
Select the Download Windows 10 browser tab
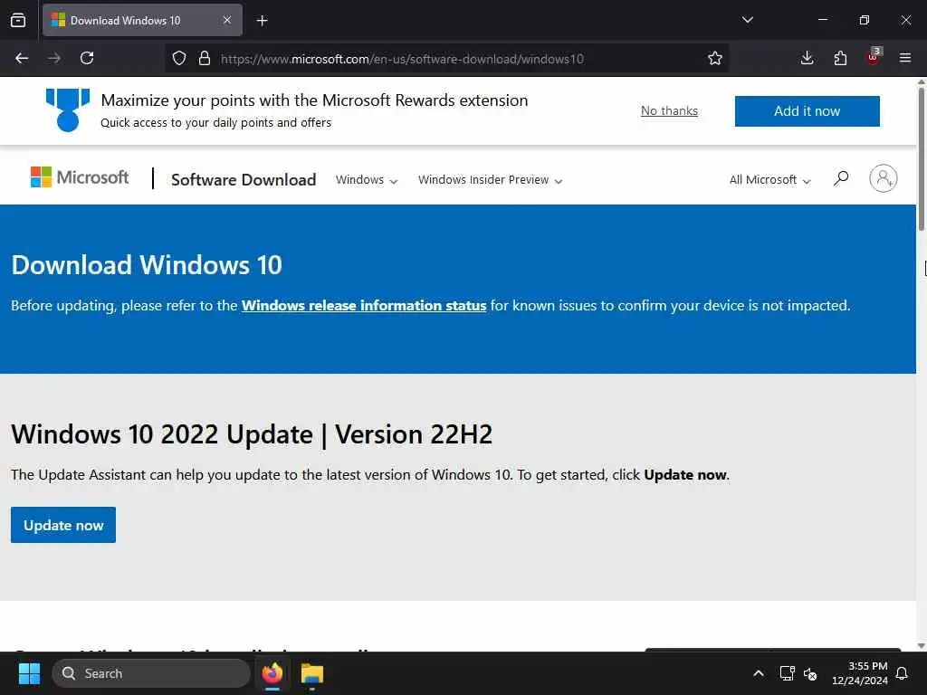coord(142,21)
